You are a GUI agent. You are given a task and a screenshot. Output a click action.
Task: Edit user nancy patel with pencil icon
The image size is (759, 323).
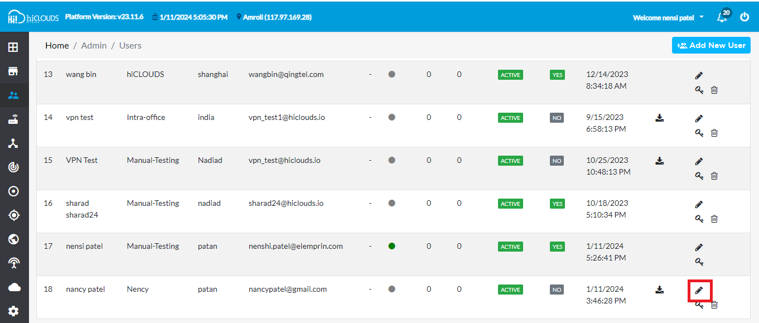pyautogui.click(x=699, y=290)
